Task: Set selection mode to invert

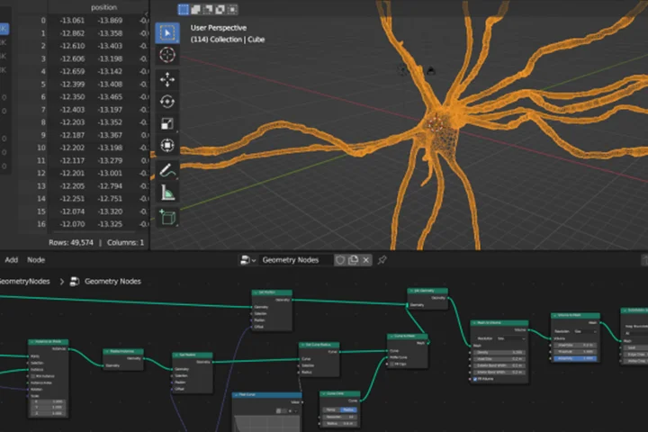Action: [x=220, y=9]
